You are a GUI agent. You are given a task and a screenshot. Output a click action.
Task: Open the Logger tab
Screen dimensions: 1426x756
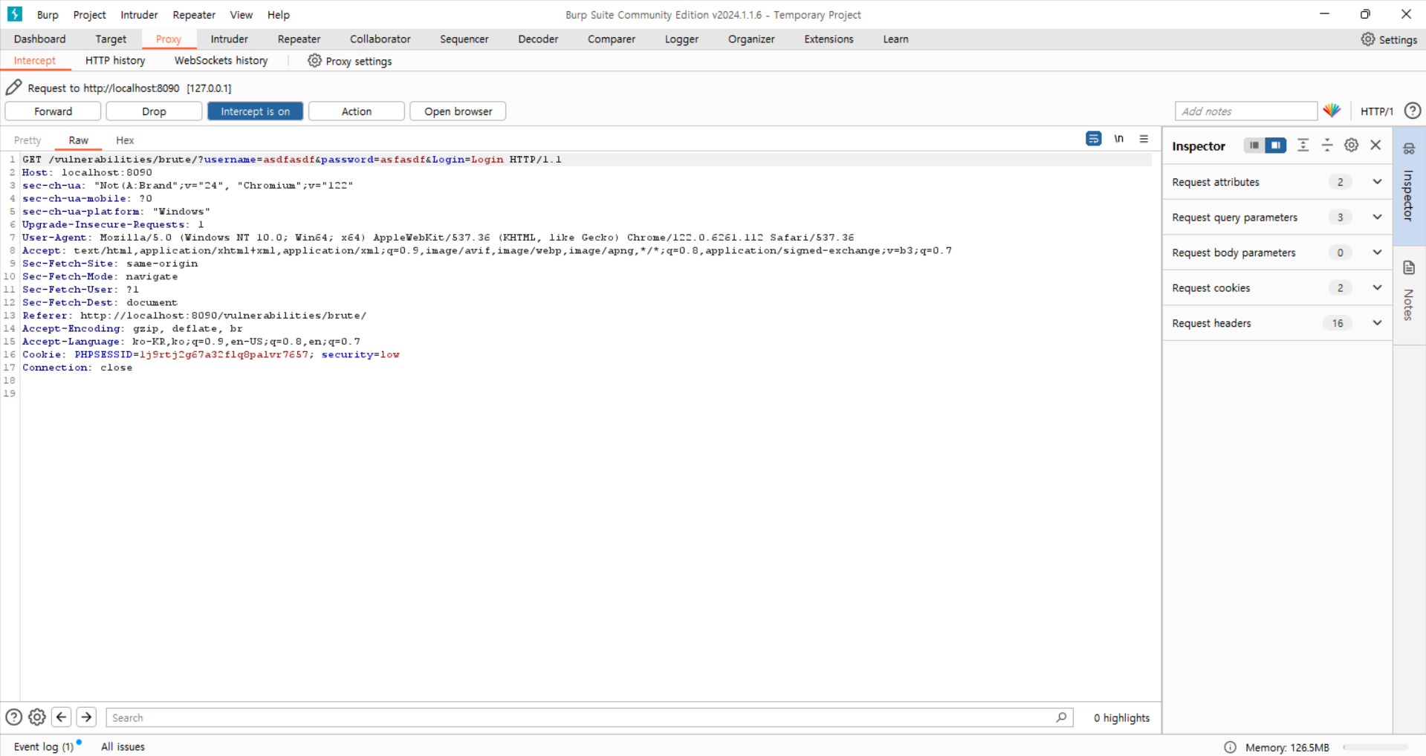[681, 39]
